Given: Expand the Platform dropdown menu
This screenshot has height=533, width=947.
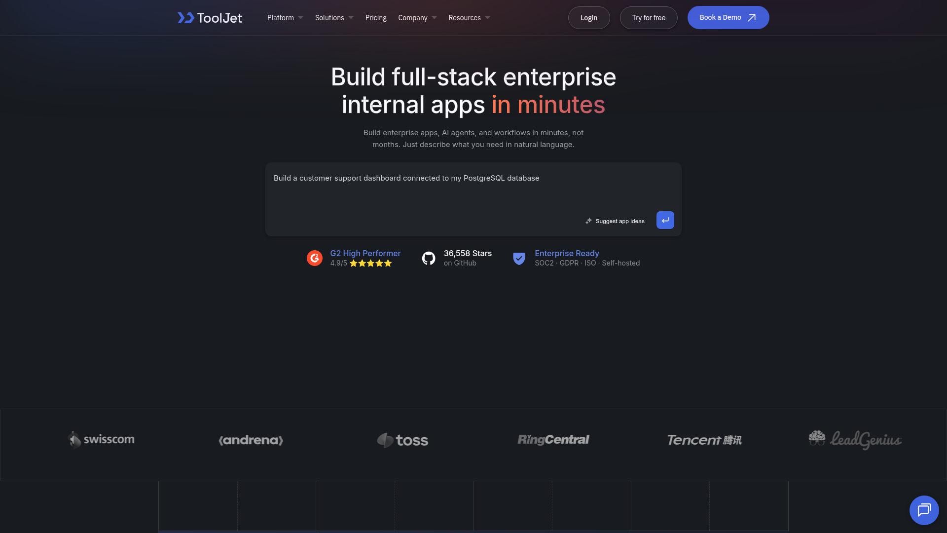Looking at the screenshot, I should [285, 18].
